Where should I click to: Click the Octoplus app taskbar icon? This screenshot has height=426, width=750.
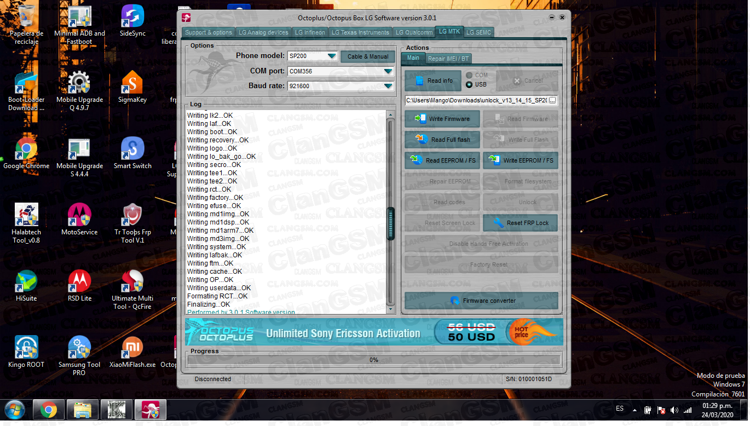[x=151, y=410]
